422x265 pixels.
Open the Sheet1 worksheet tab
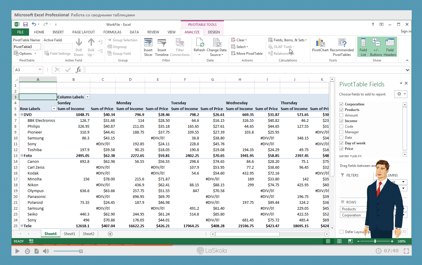click(69, 234)
